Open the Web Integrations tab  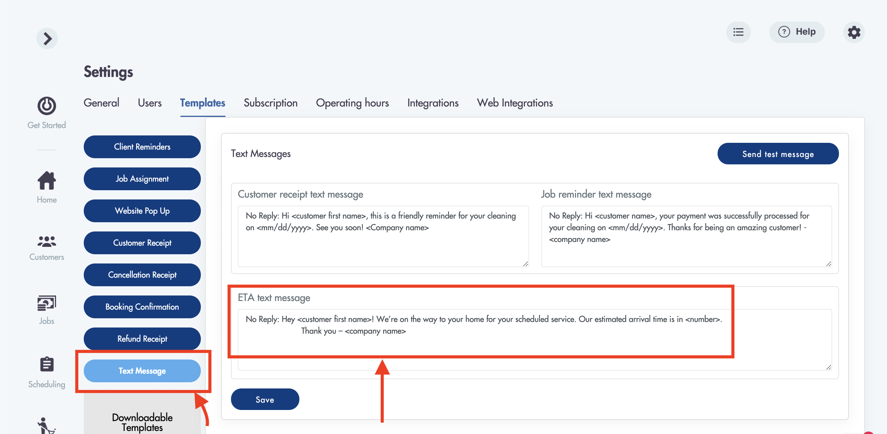515,103
